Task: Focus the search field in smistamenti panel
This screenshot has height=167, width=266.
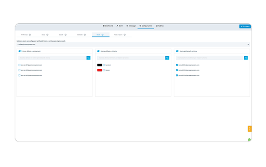Action: tap(53, 58)
